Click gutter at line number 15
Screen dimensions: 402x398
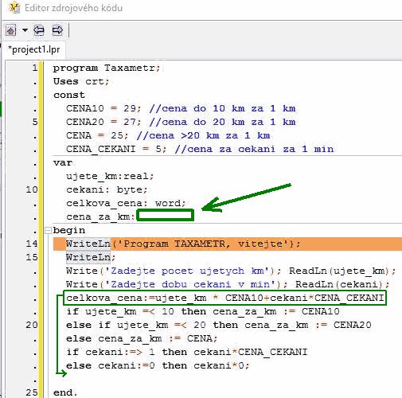click(x=32, y=257)
